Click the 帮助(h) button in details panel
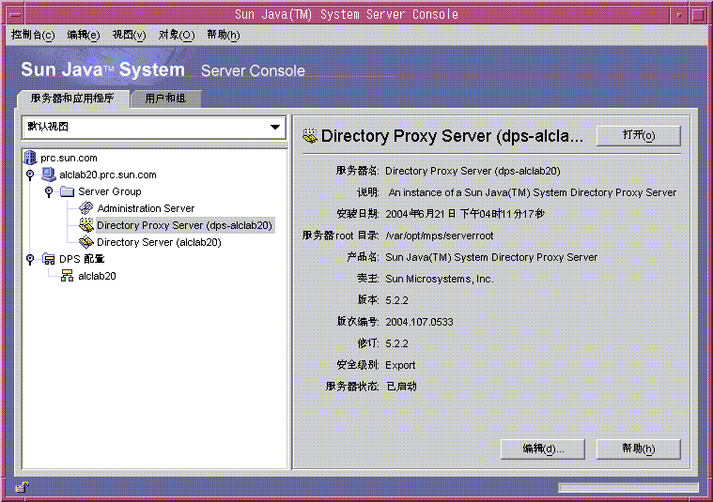 639,449
